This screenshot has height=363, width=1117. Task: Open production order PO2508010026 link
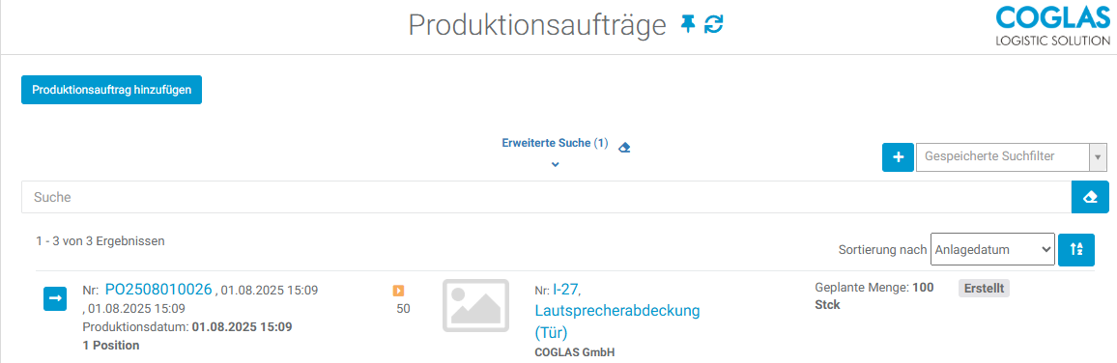click(158, 289)
